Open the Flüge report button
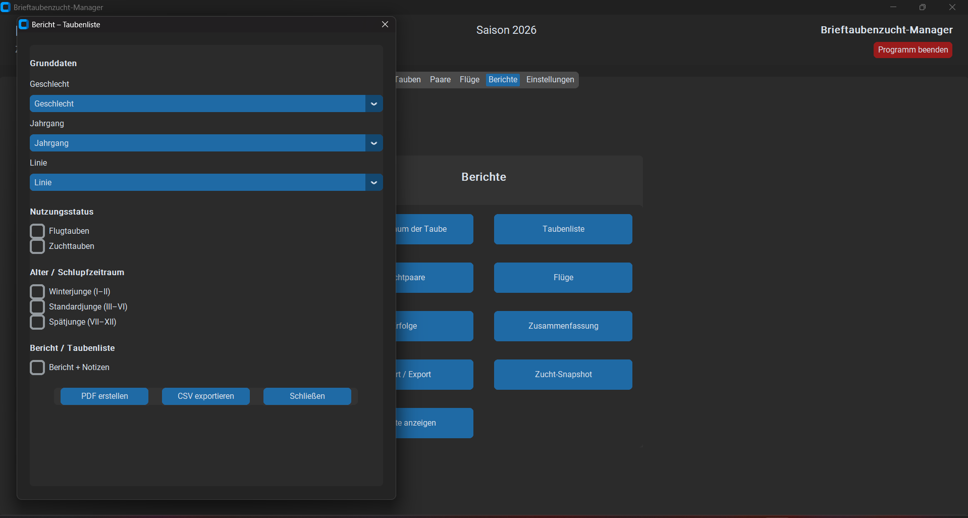Viewport: 968px width, 518px height. pos(563,278)
